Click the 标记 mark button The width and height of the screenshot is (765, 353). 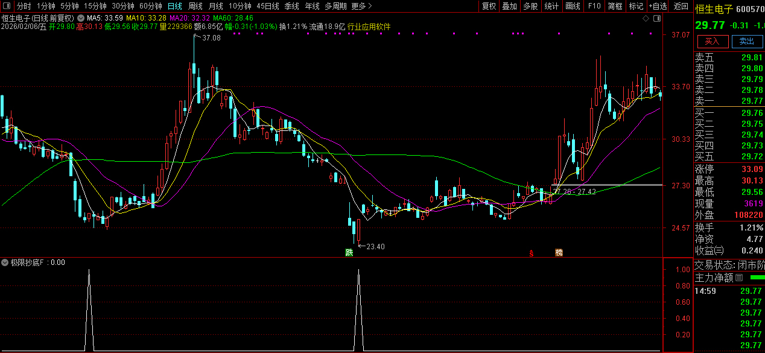point(636,6)
